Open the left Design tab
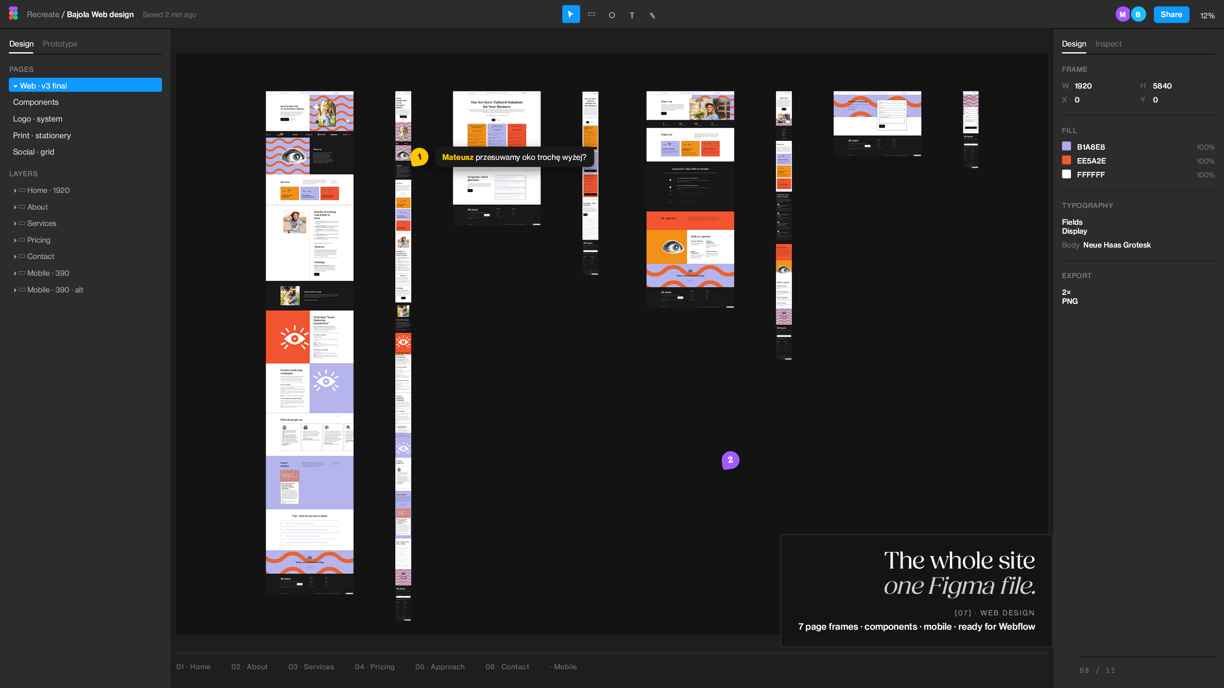 (21, 44)
